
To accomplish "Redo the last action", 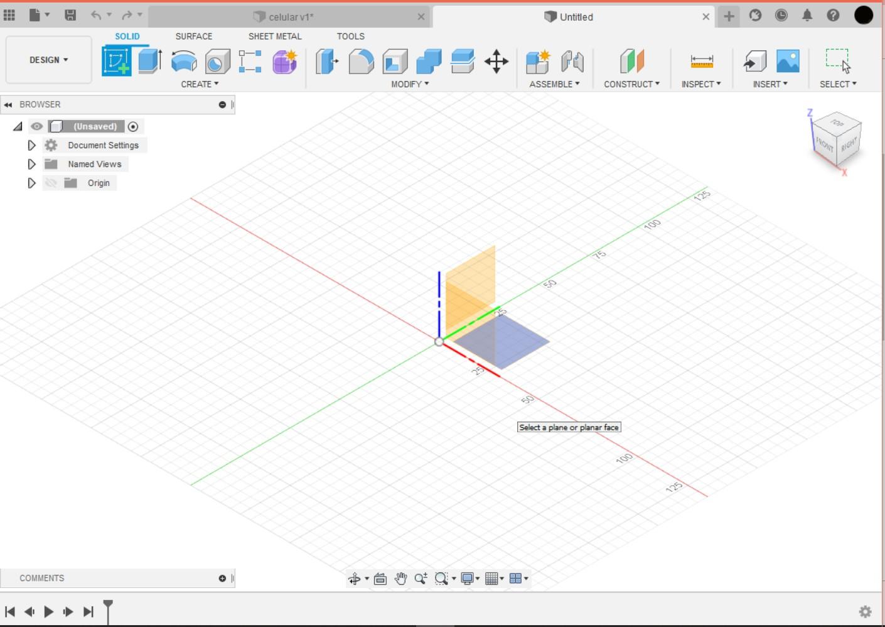I will 127,15.
